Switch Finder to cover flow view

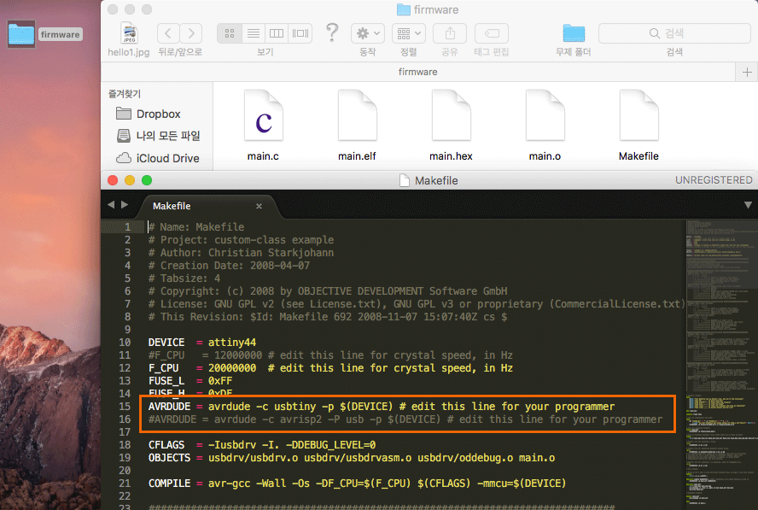point(300,33)
